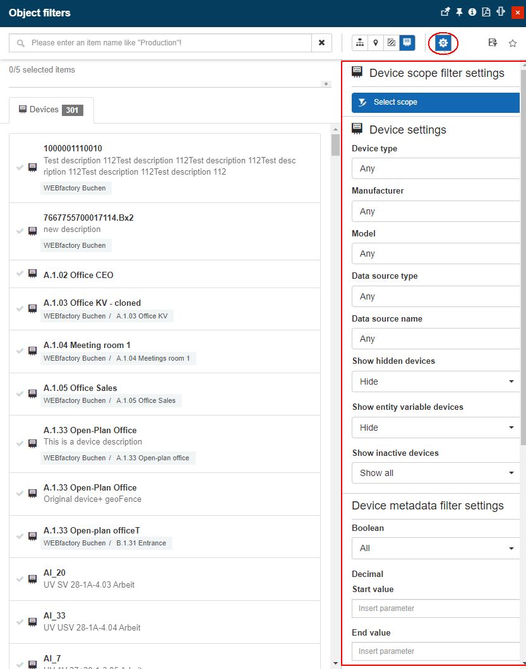
Task: Click the hatched area filter icon
Action: [392, 43]
